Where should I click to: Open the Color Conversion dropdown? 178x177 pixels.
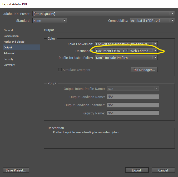point(126,44)
